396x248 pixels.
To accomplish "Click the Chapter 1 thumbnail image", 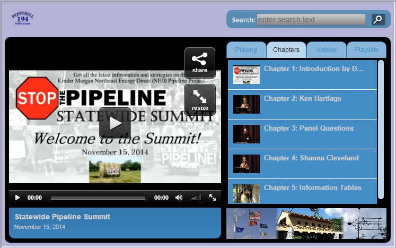I will 246,75.
